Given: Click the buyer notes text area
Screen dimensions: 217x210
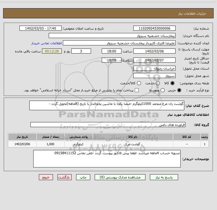Looking at the screenshot, I should 107,159.
